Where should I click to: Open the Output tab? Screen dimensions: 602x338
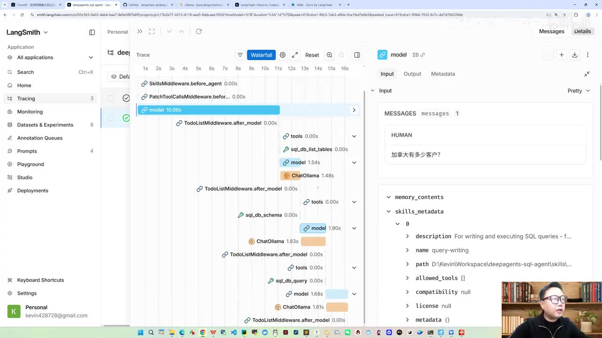point(412,74)
